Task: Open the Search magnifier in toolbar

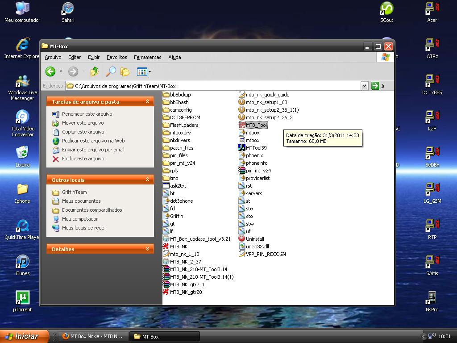Action: [111, 71]
